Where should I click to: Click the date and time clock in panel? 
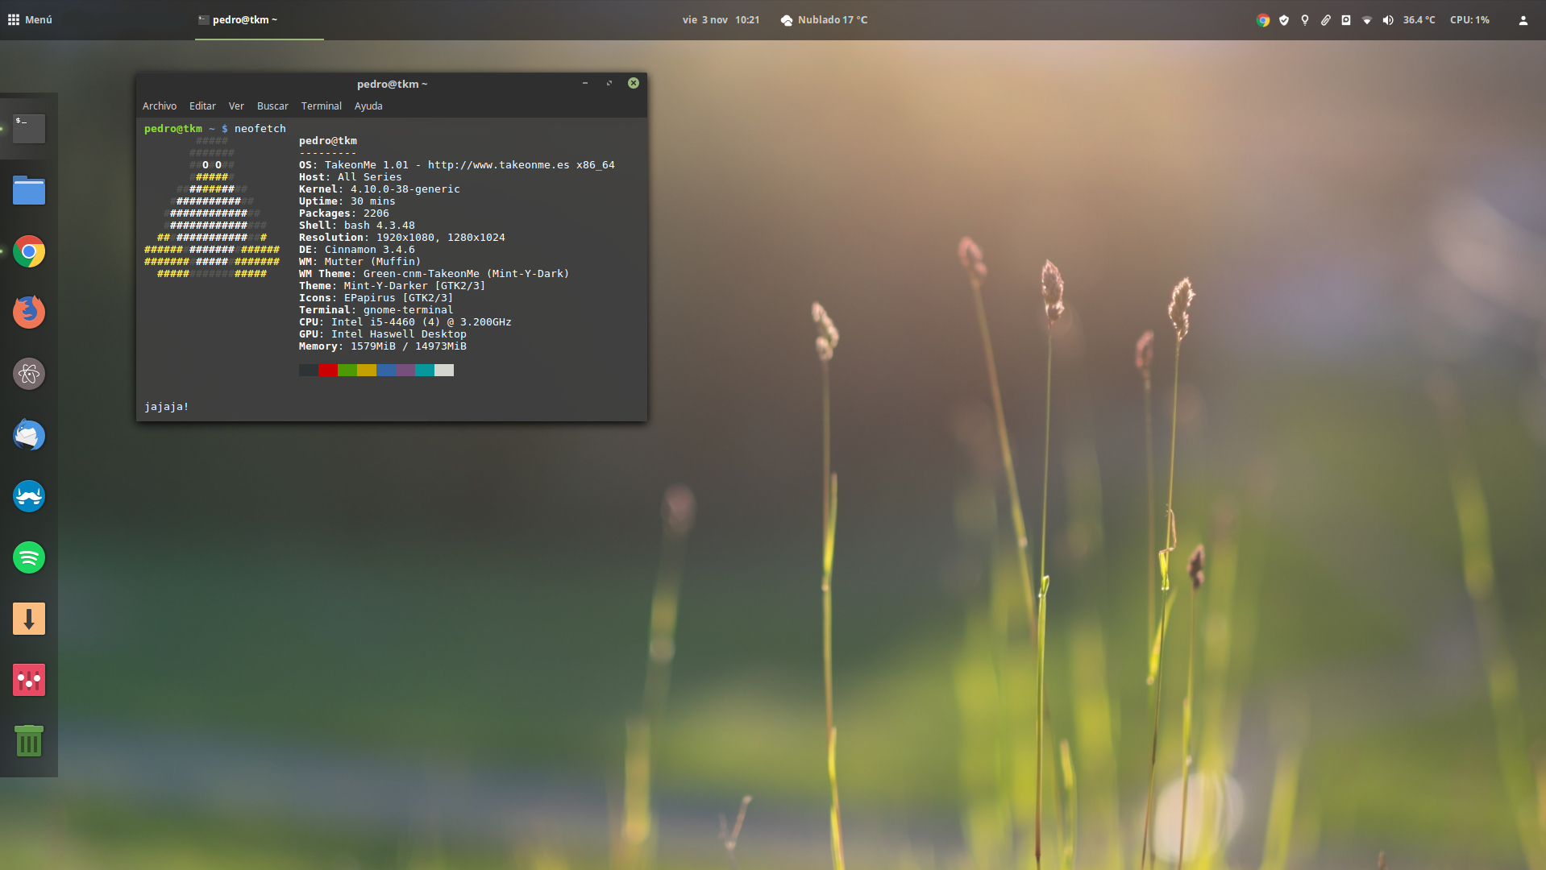pos(721,20)
